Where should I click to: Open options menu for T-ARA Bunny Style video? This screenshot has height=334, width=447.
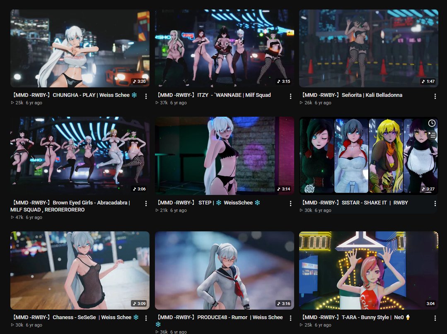(x=435, y=318)
